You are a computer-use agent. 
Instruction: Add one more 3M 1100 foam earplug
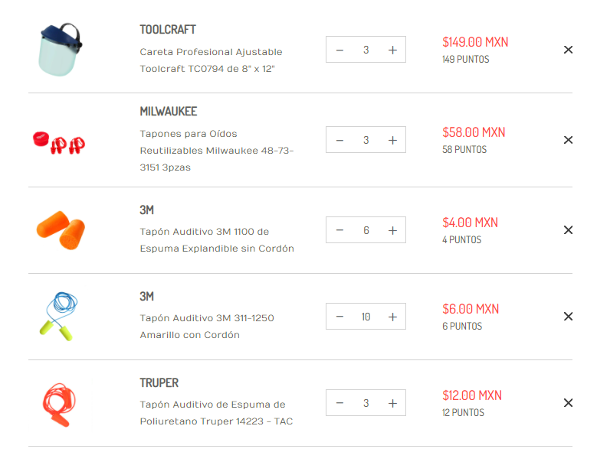coord(392,230)
